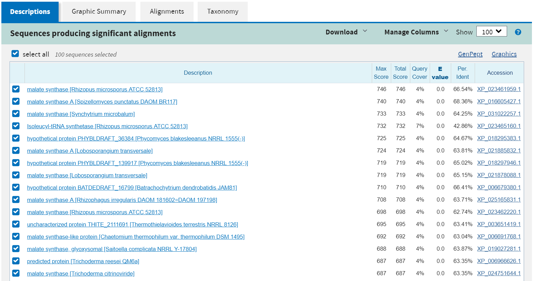Sort by Description column header

click(198, 73)
